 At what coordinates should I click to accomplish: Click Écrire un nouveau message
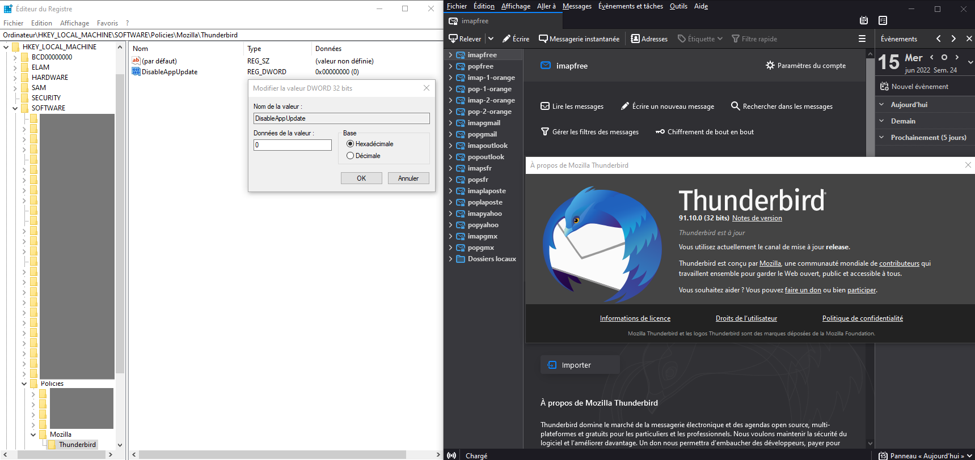(x=668, y=107)
